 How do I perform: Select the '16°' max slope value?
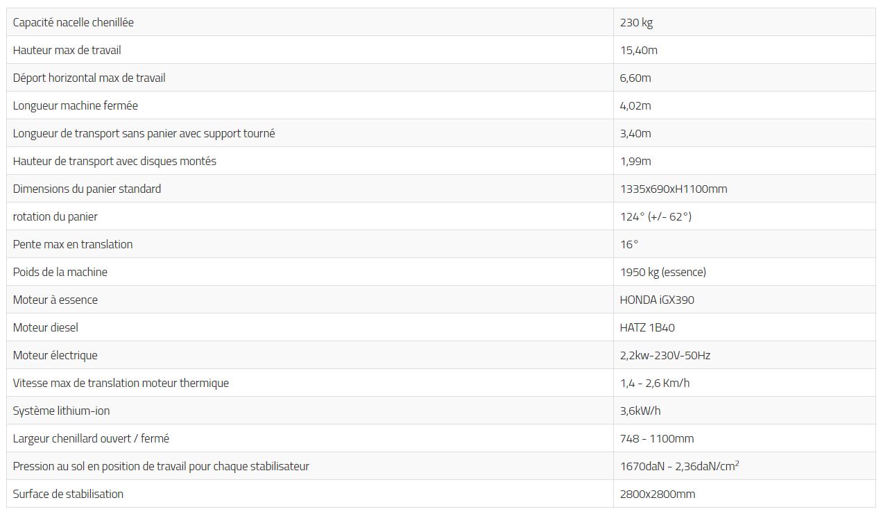(x=628, y=244)
